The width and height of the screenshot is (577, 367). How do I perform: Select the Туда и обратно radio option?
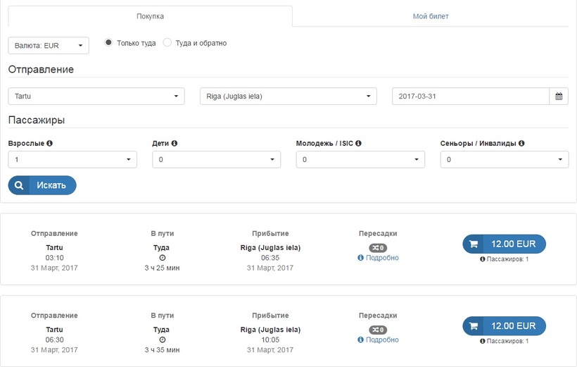pyautogui.click(x=167, y=43)
